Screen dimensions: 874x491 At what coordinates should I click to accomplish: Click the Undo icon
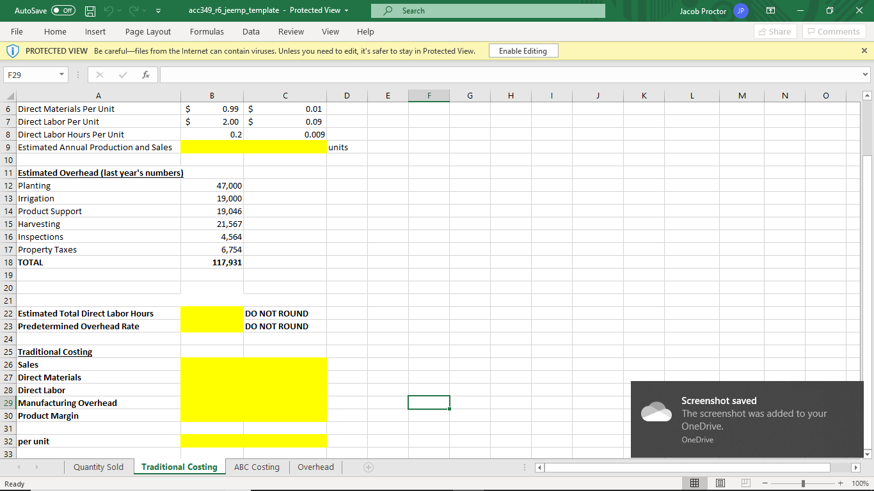109,10
